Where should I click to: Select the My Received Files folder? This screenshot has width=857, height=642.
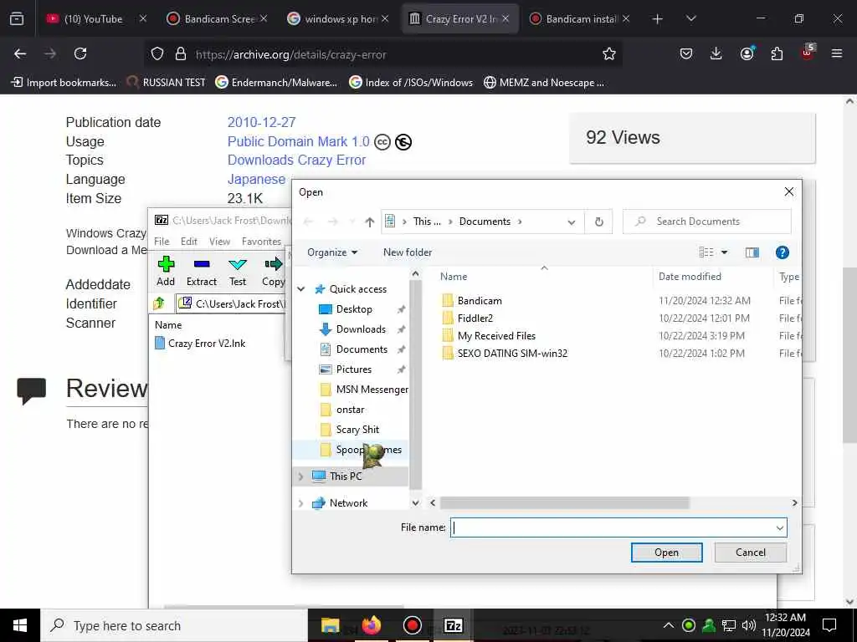pyautogui.click(x=496, y=336)
